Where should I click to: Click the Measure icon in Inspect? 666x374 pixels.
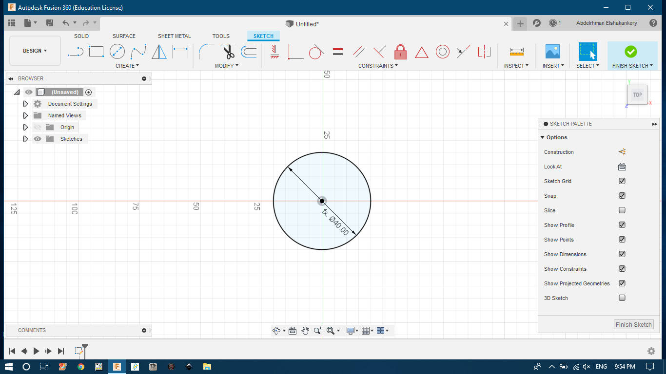coord(516,51)
